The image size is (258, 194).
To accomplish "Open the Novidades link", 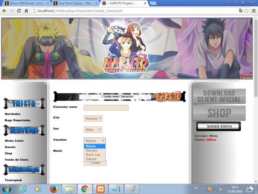I will 13,114.
